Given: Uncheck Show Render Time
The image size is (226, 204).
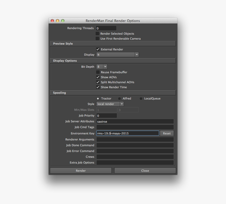Looking at the screenshot, I should (98, 87).
